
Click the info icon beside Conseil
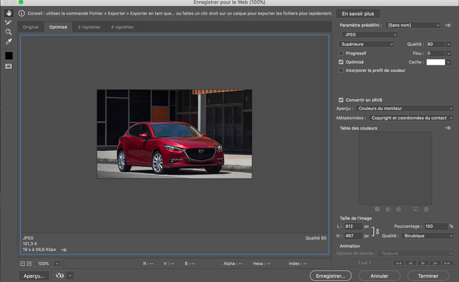[x=21, y=13]
